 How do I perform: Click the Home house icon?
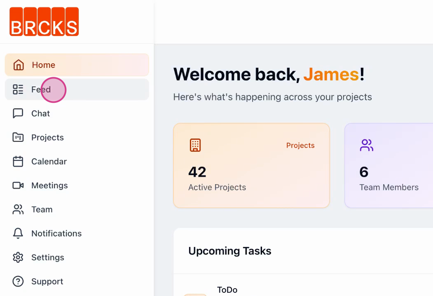(19, 65)
